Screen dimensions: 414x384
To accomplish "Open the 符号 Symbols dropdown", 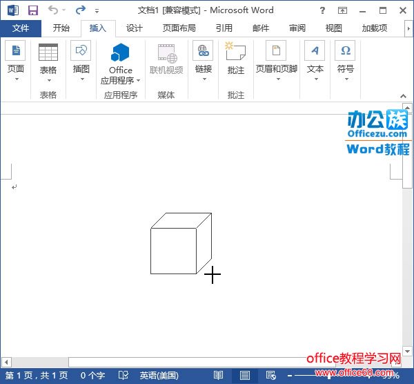I will (x=346, y=61).
